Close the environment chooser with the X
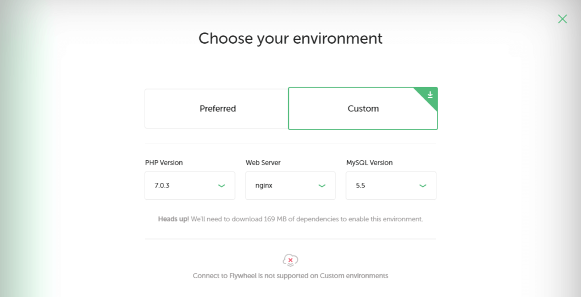The width and height of the screenshot is (581, 297). (562, 19)
